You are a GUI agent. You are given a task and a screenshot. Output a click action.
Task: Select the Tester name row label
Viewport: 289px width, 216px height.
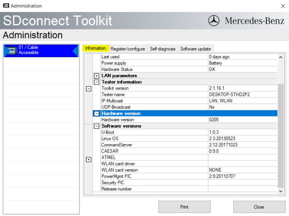[113, 94]
